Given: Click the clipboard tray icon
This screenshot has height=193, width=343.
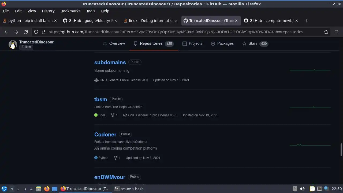Looking at the screenshot, I should 312,189.
